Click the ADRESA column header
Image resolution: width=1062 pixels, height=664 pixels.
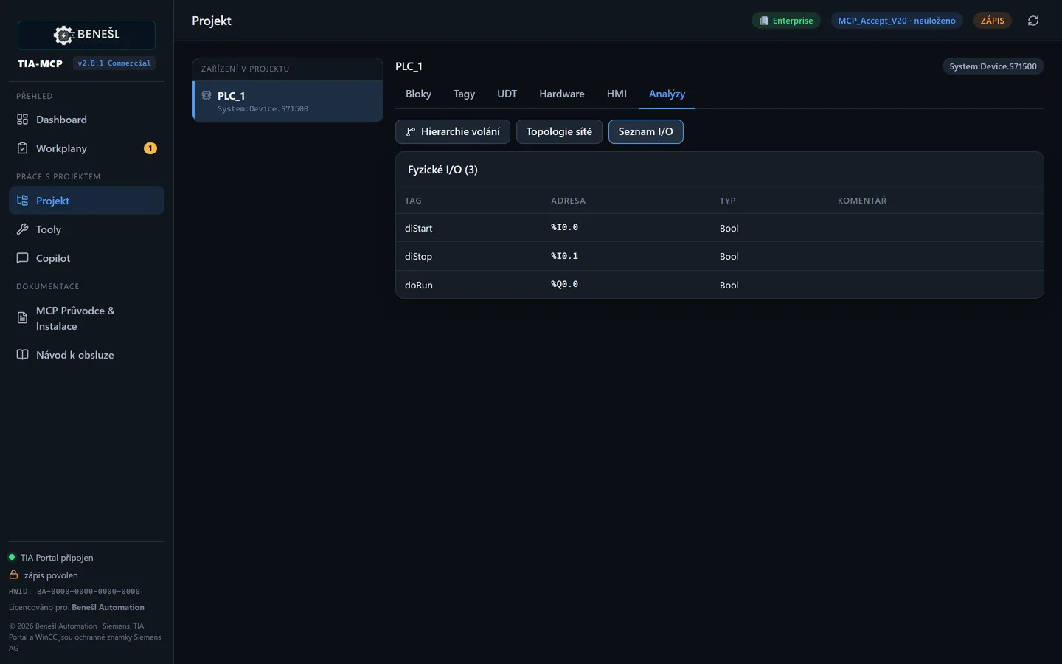point(568,201)
